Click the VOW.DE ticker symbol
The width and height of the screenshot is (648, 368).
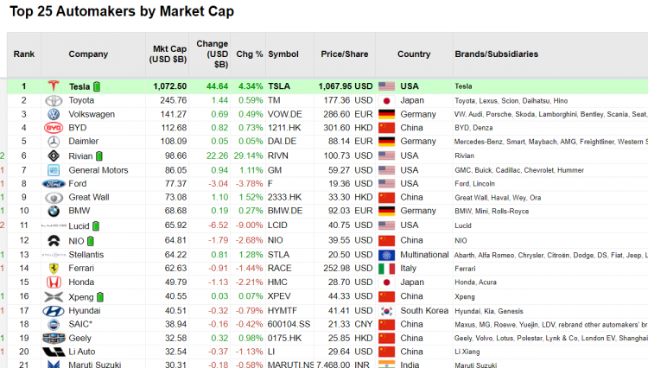[x=285, y=114]
